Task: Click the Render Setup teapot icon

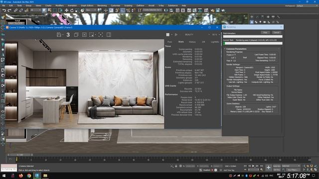Action: click(212, 10)
